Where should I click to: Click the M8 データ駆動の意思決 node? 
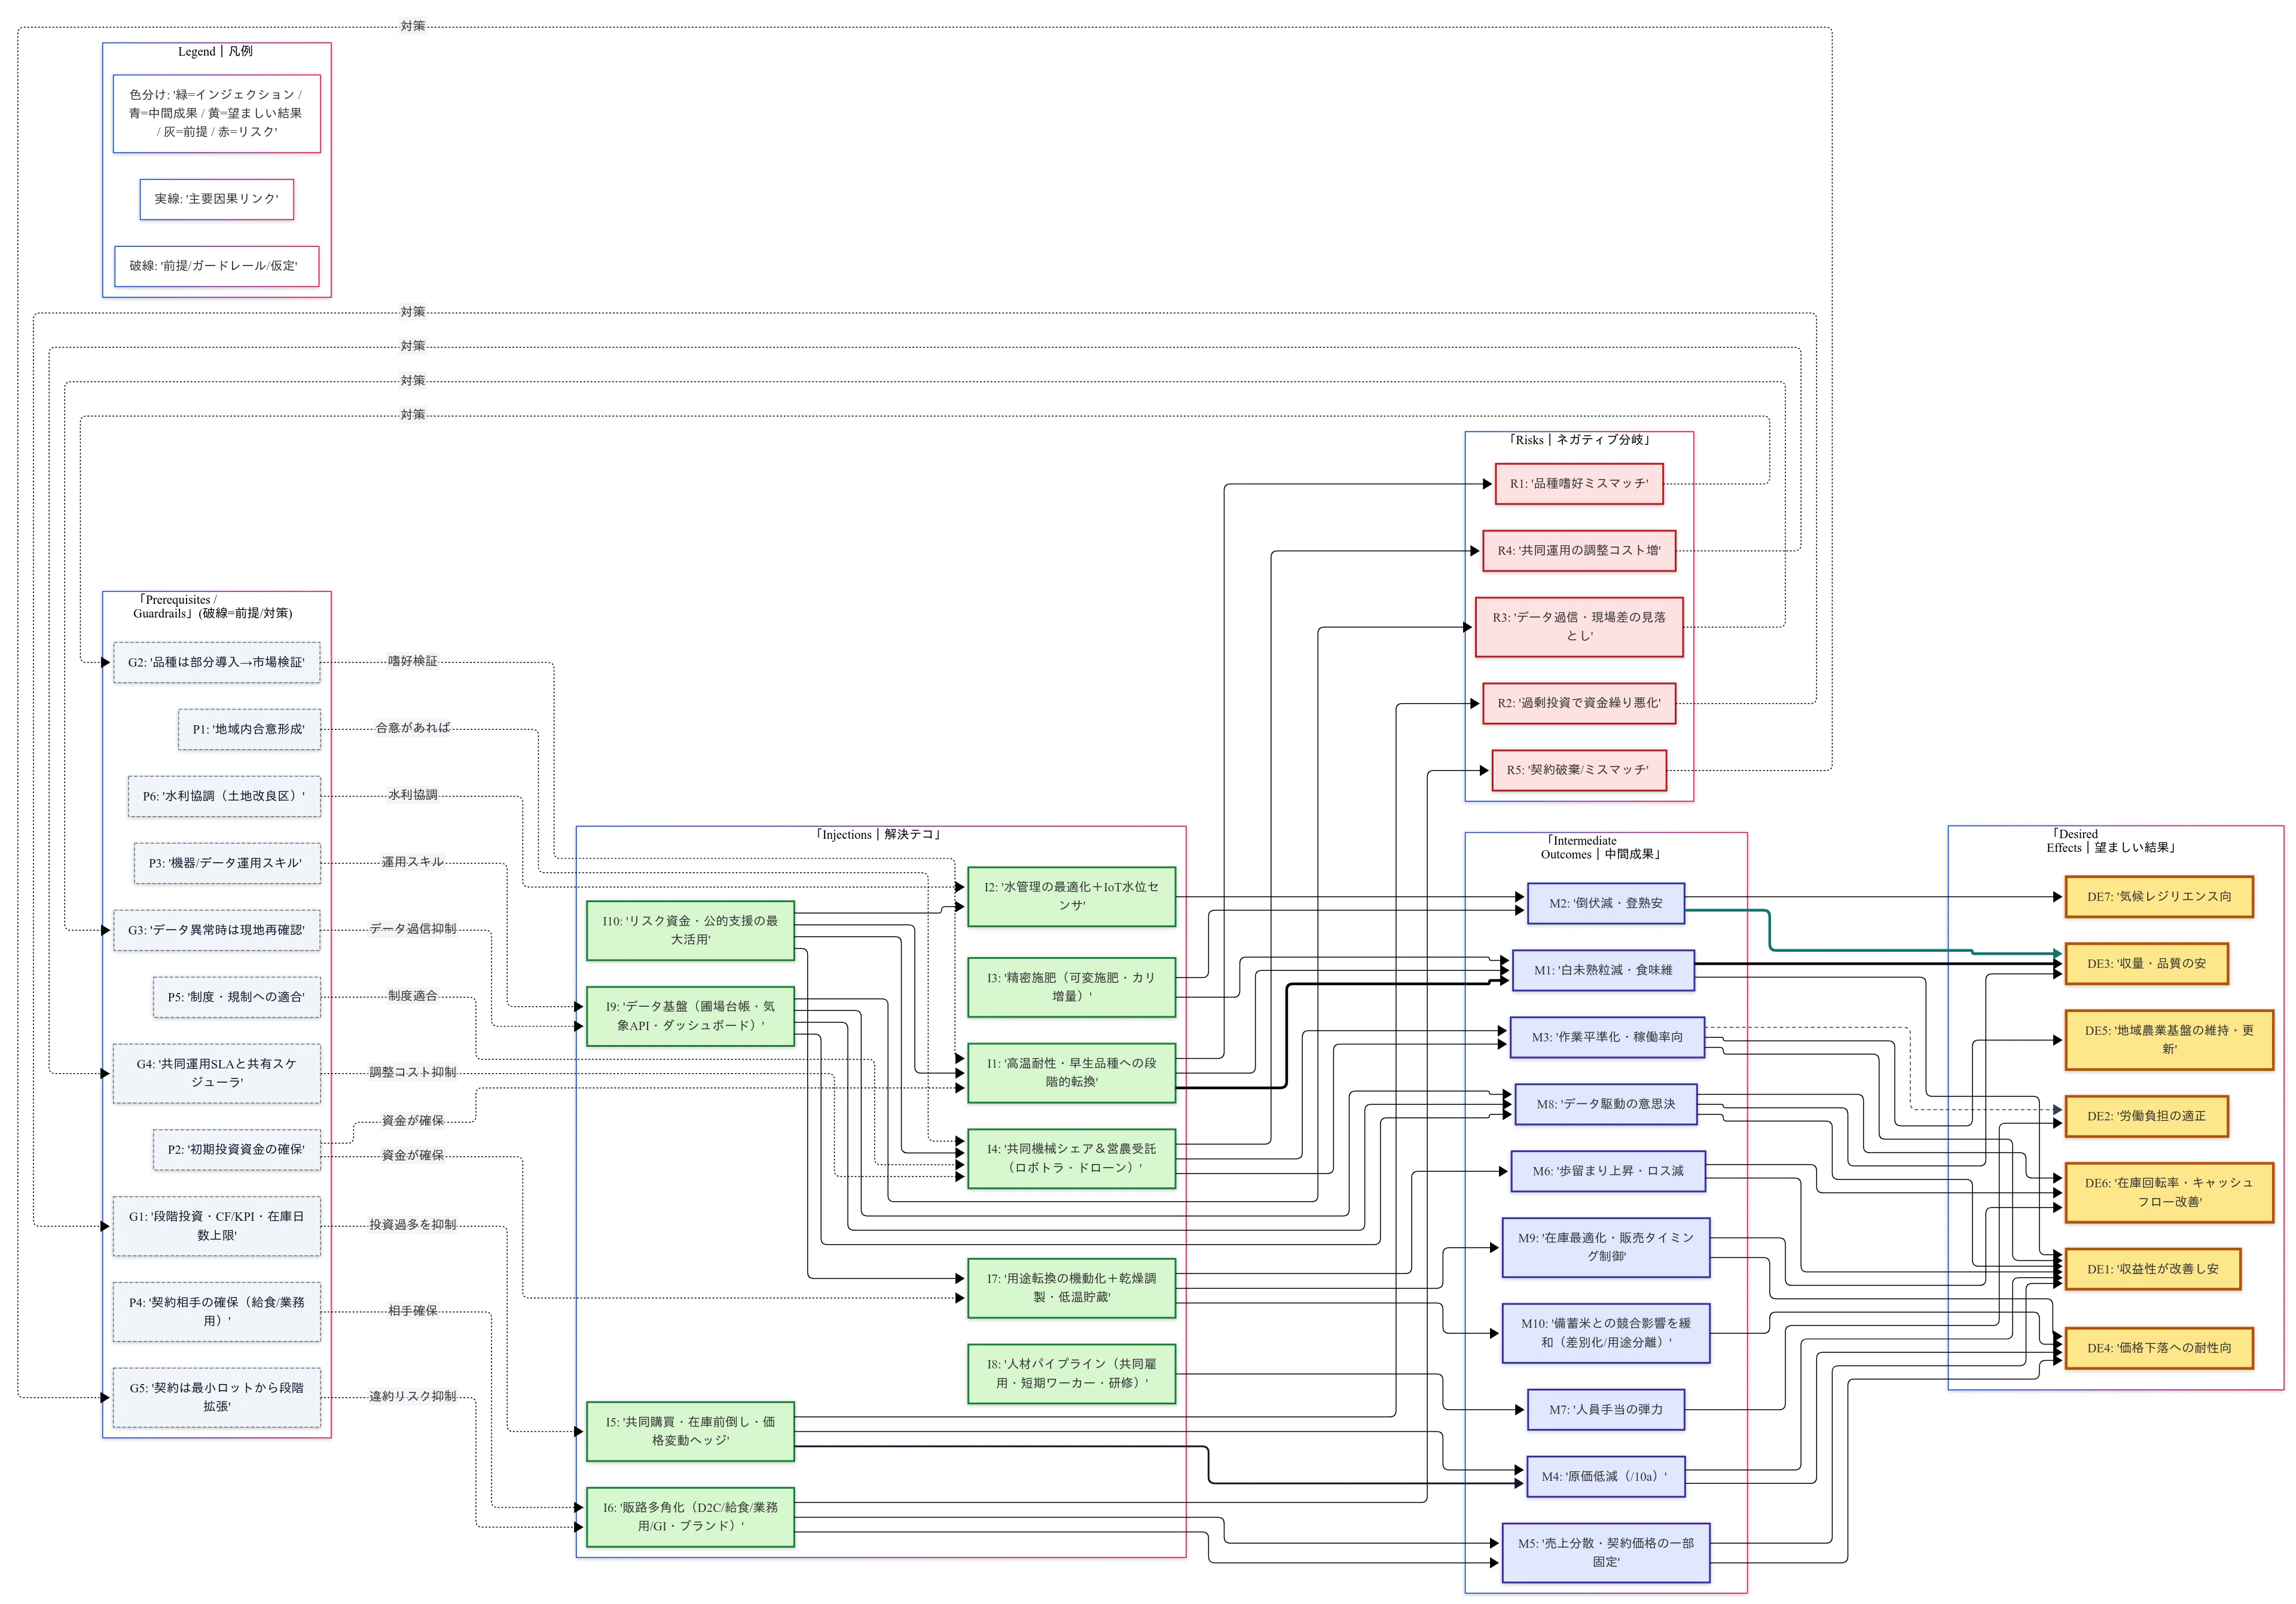[1606, 1105]
